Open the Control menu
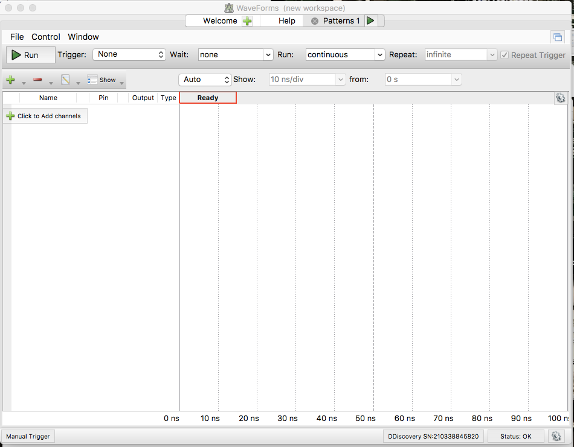The width and height of the screenshot is (574, 447). click(46, 37)
